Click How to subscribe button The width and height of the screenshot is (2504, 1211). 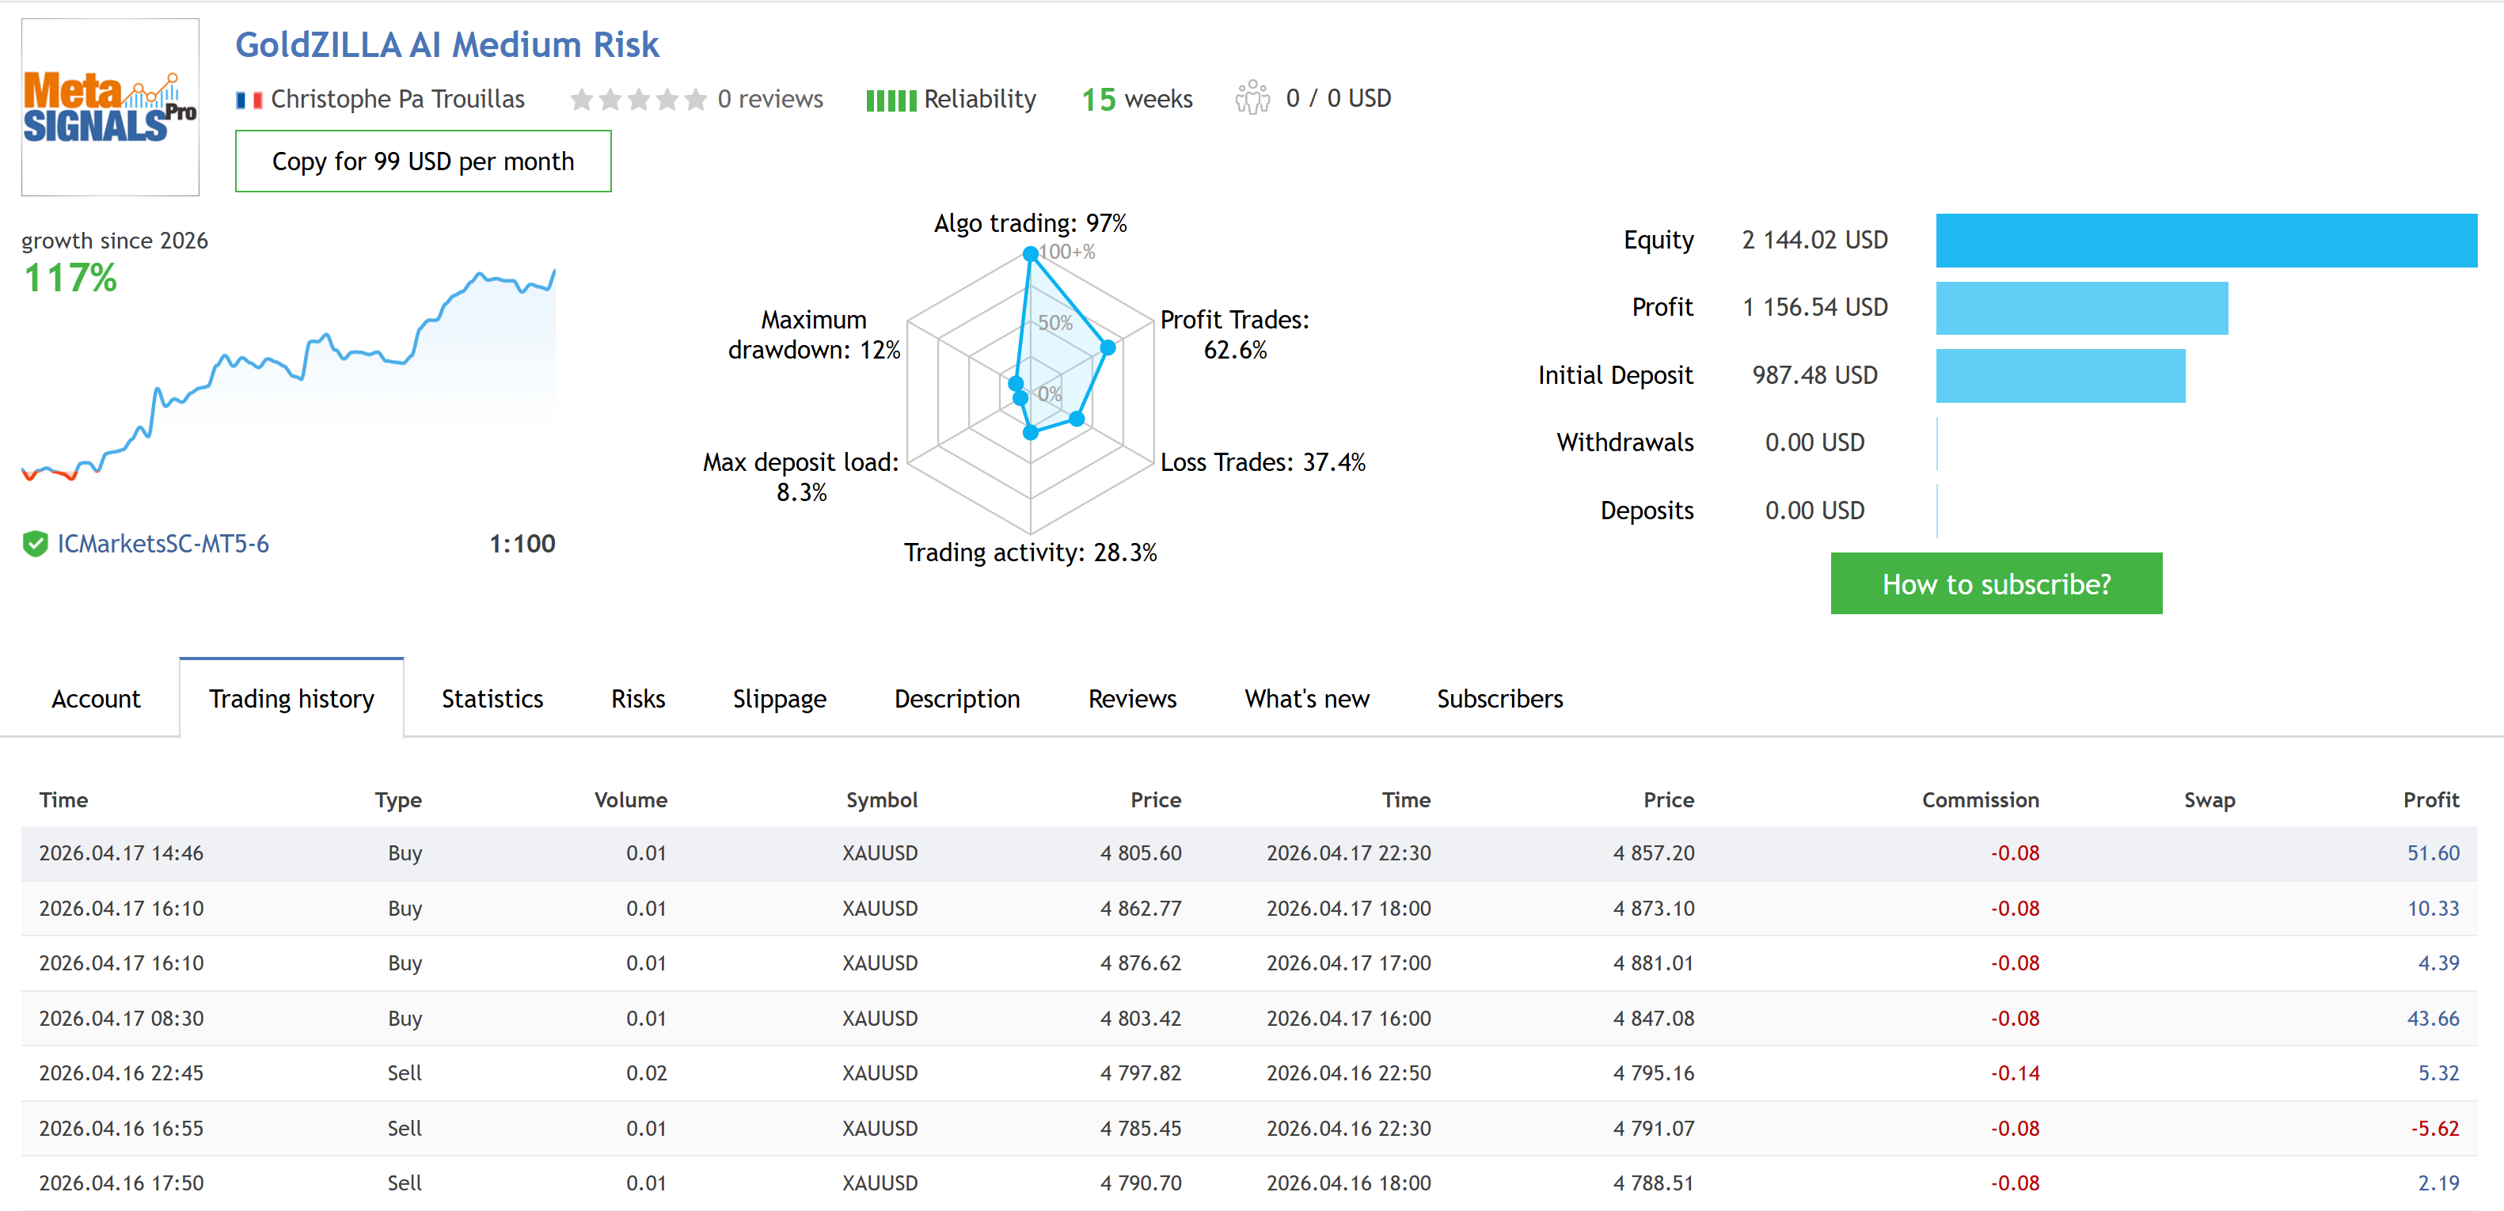tap(1996, 584)
